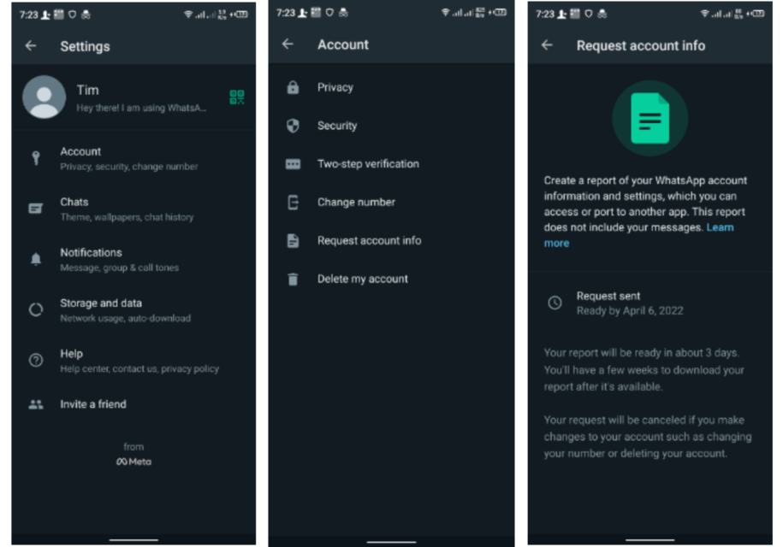Tap the shield status icon on Account screen

coord(329,13)
